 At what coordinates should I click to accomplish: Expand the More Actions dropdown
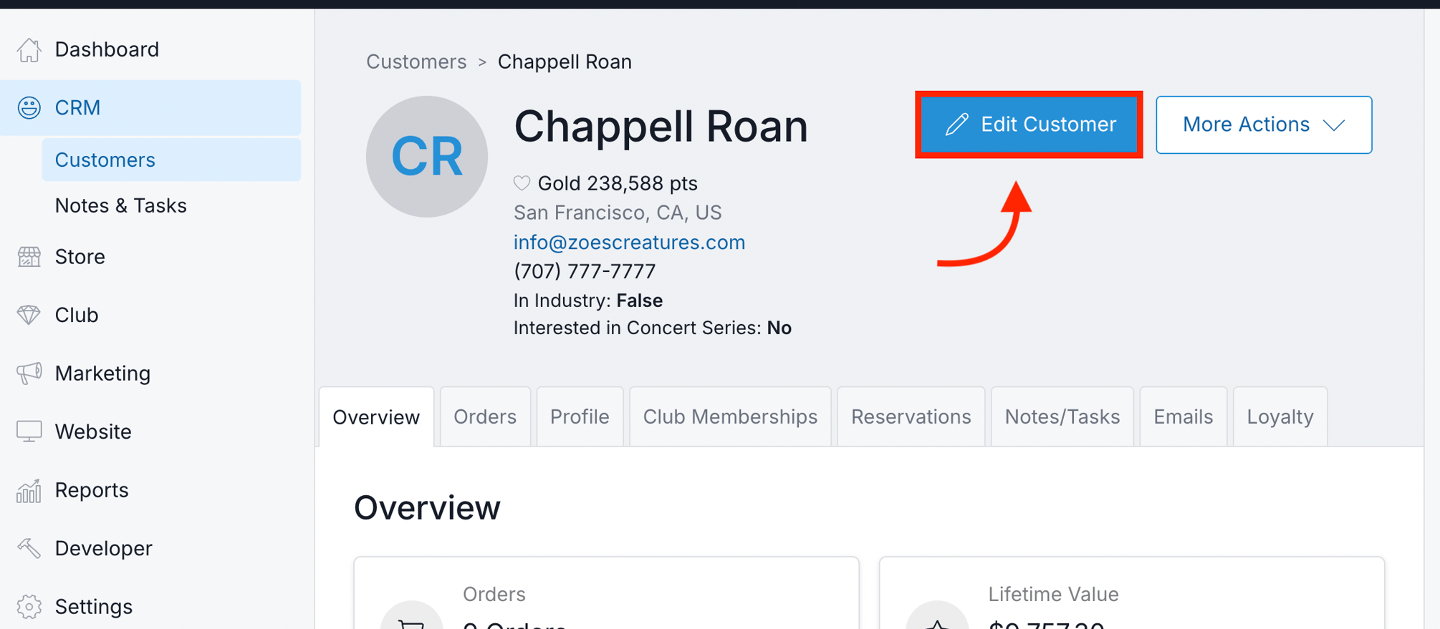pos(1264,125)
